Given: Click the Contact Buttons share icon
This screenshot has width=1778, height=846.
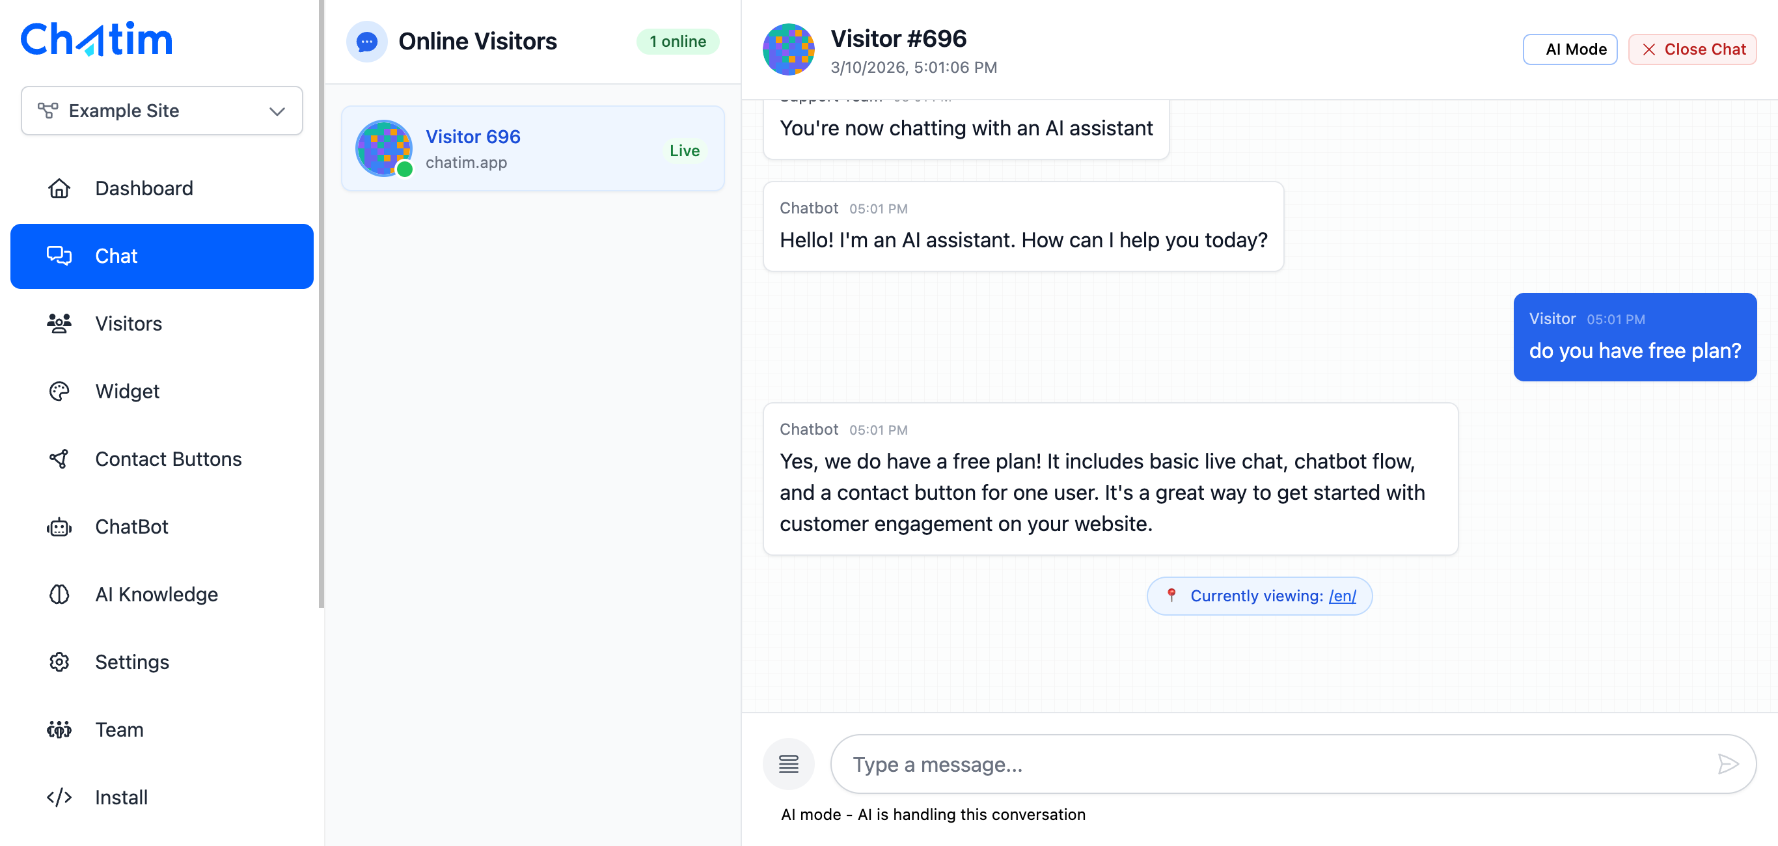Looking at the screenshot, I should [x=59, y=459].
